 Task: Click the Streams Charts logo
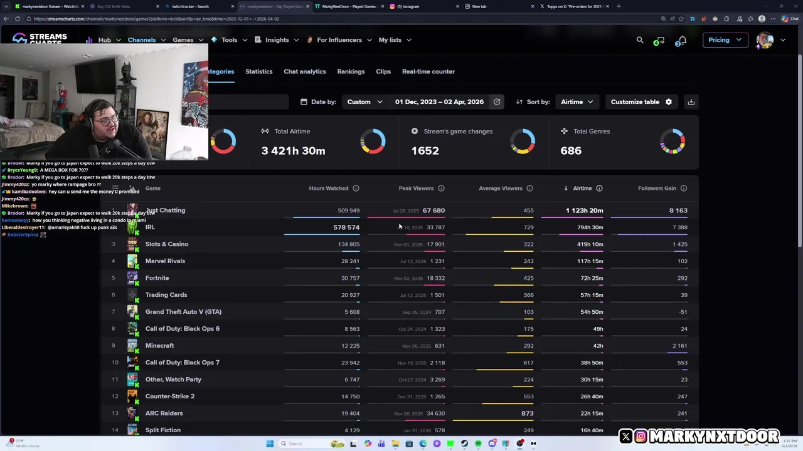(40, 38)
